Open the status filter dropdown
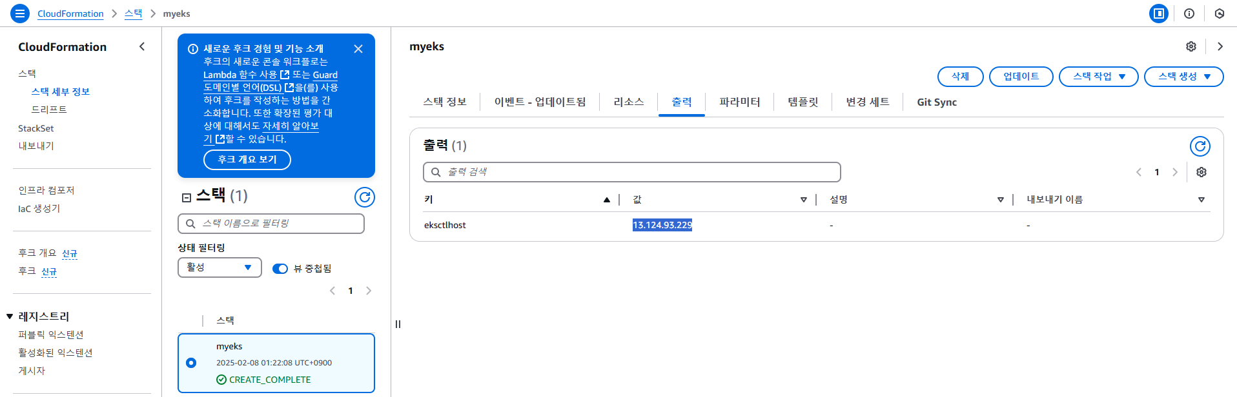 [x=220, y=267]
